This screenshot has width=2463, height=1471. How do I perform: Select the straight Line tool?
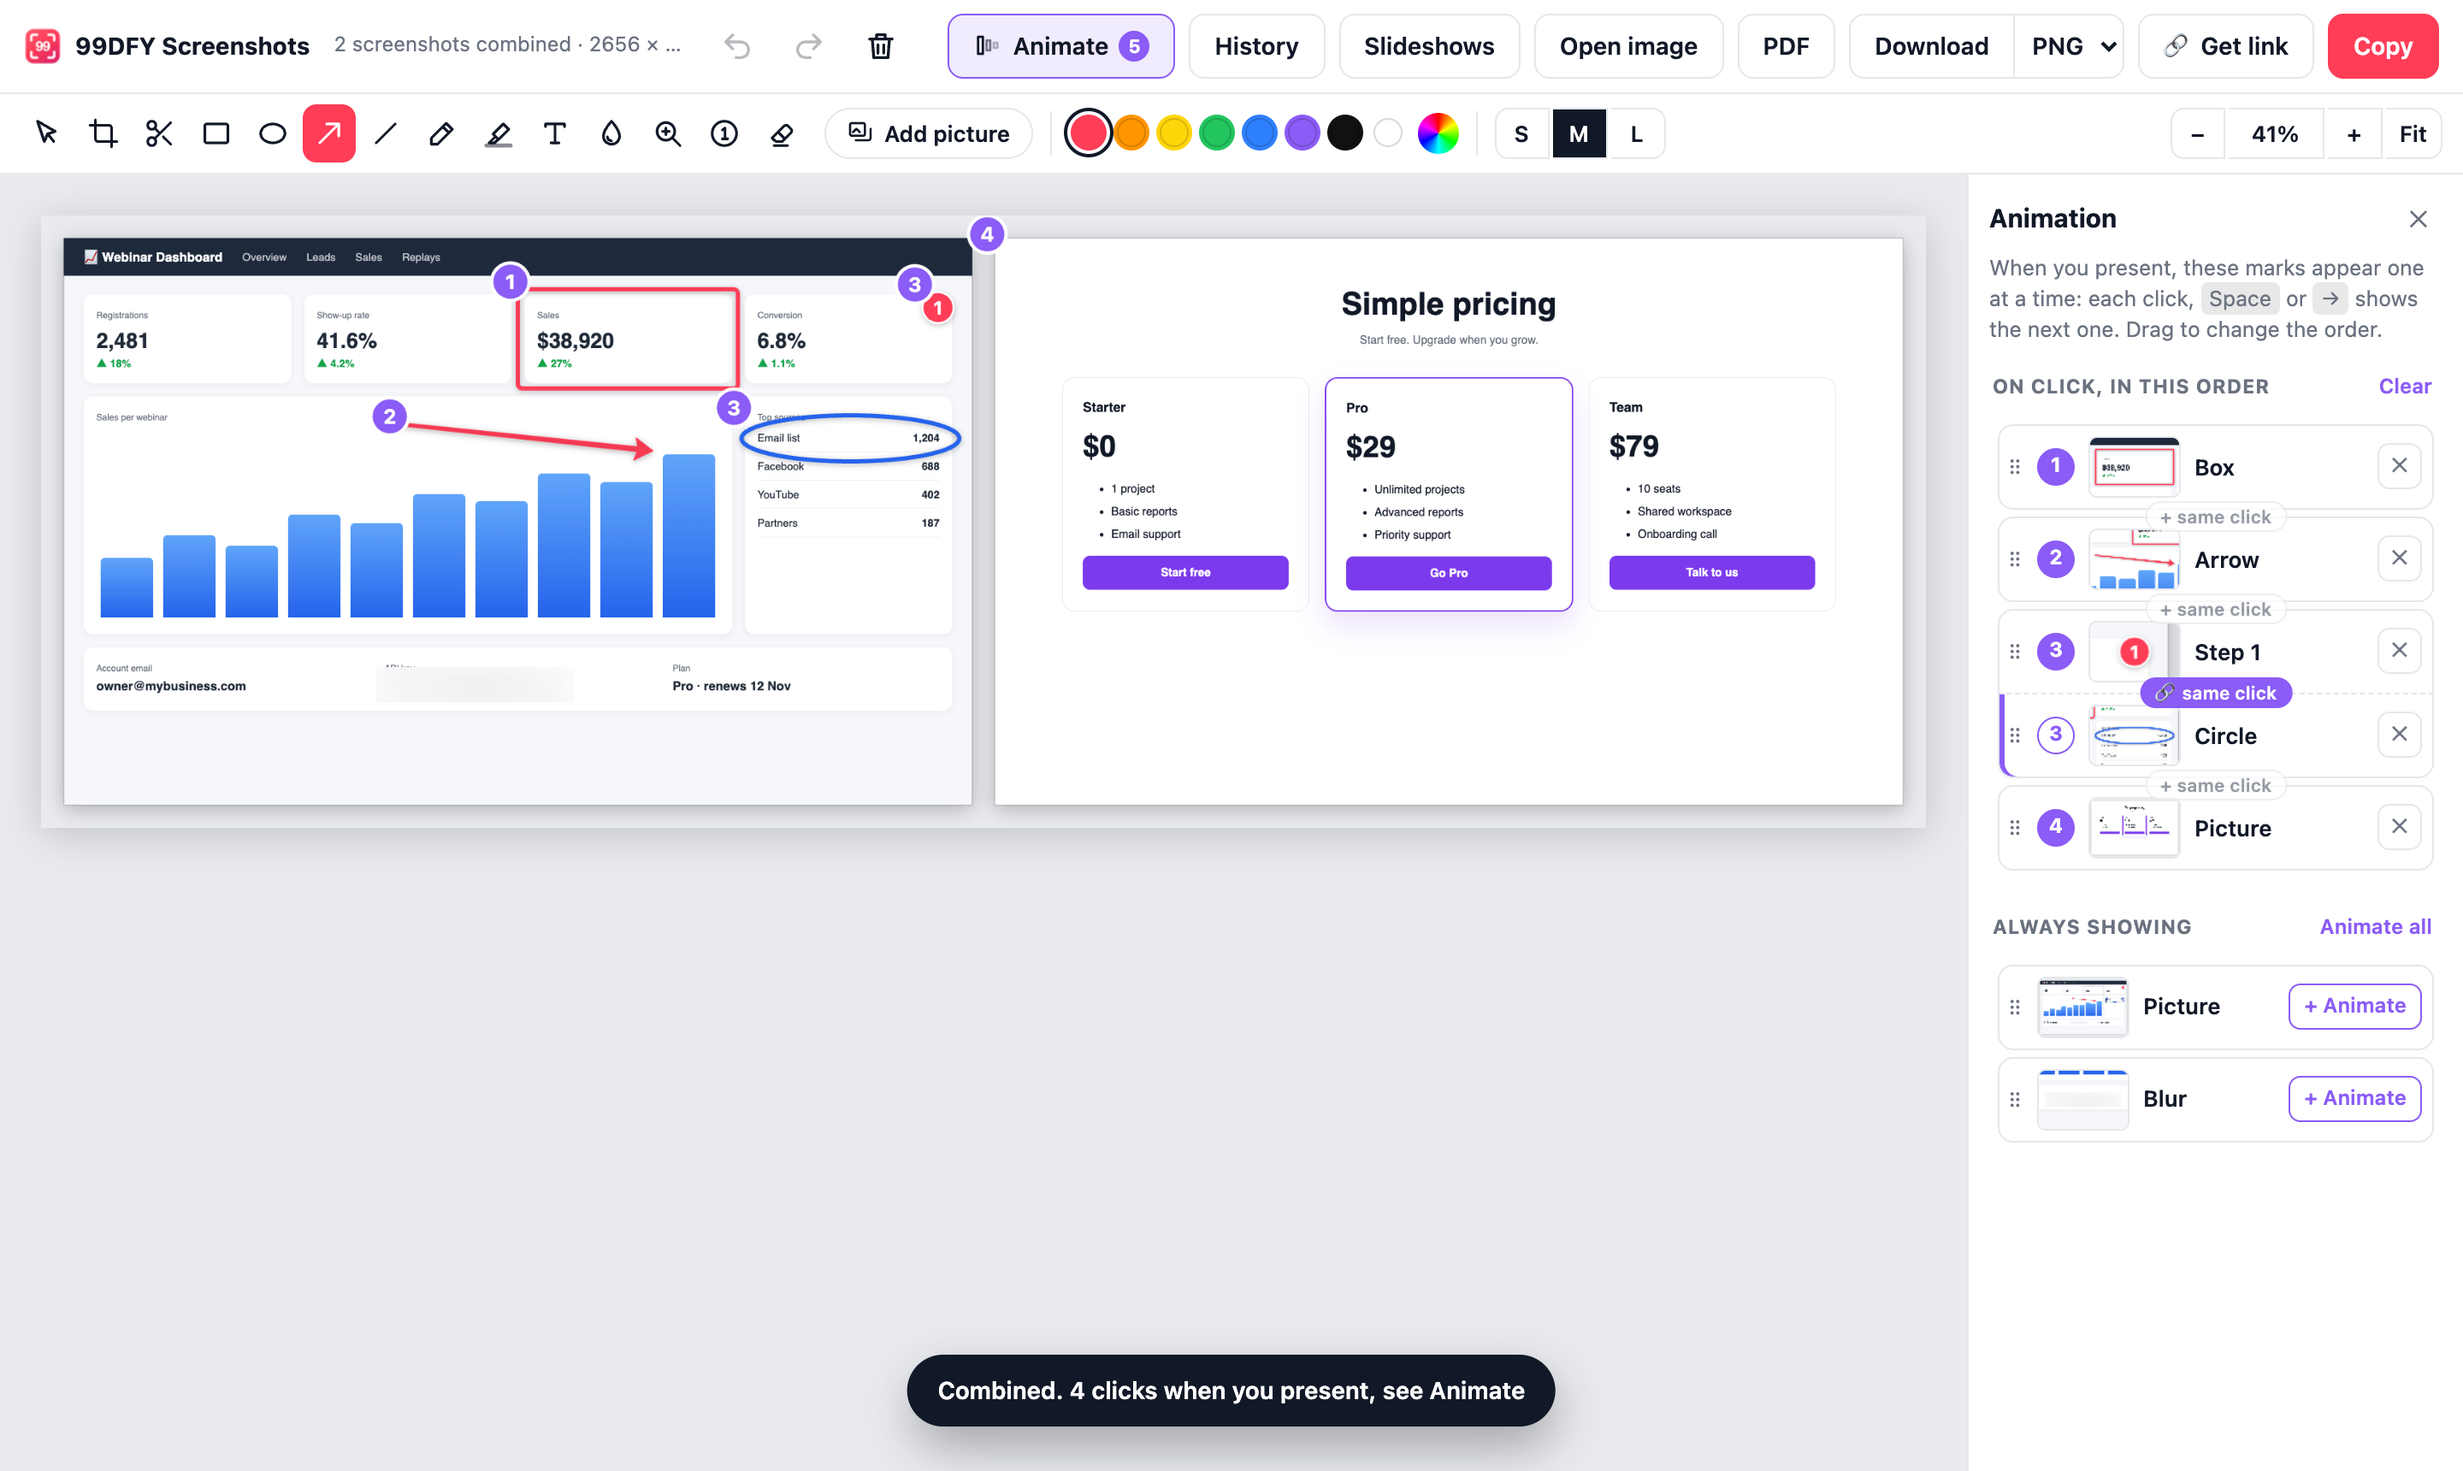click(x=386, y=133)
